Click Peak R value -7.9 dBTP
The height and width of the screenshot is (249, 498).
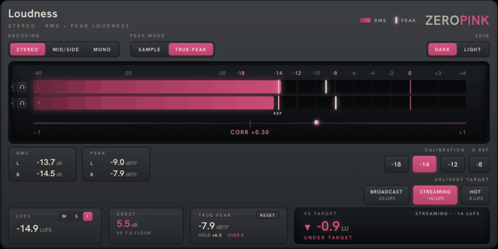click(x=124, y=174)
